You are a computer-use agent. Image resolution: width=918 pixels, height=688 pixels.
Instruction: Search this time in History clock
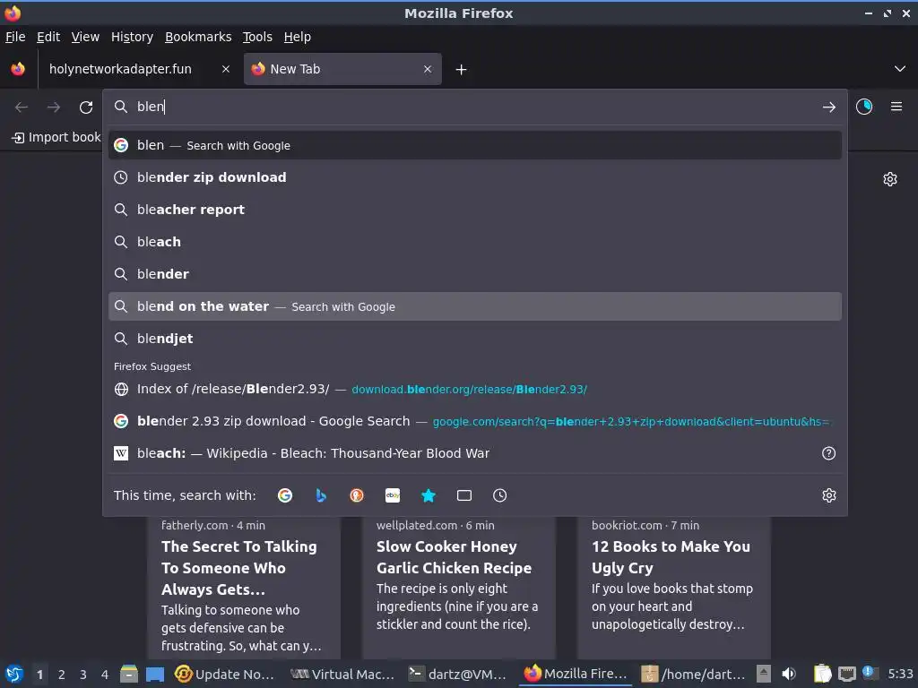[x=500, y=495]
